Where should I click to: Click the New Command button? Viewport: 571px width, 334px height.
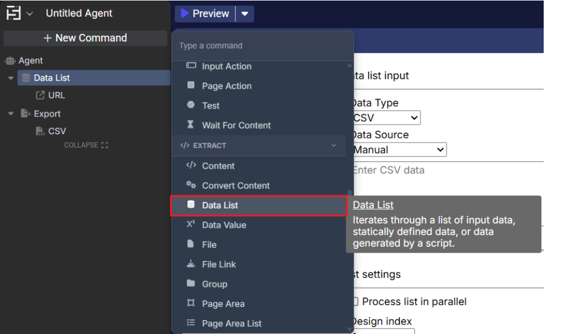[x=85, y=38]
